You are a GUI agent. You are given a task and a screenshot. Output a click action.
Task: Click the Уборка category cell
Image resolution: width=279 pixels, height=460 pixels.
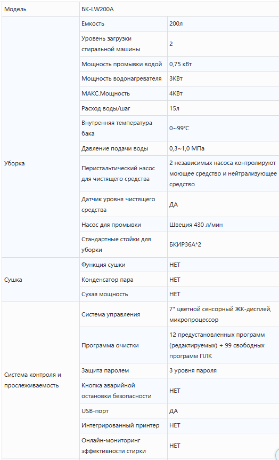coord(40,163)
